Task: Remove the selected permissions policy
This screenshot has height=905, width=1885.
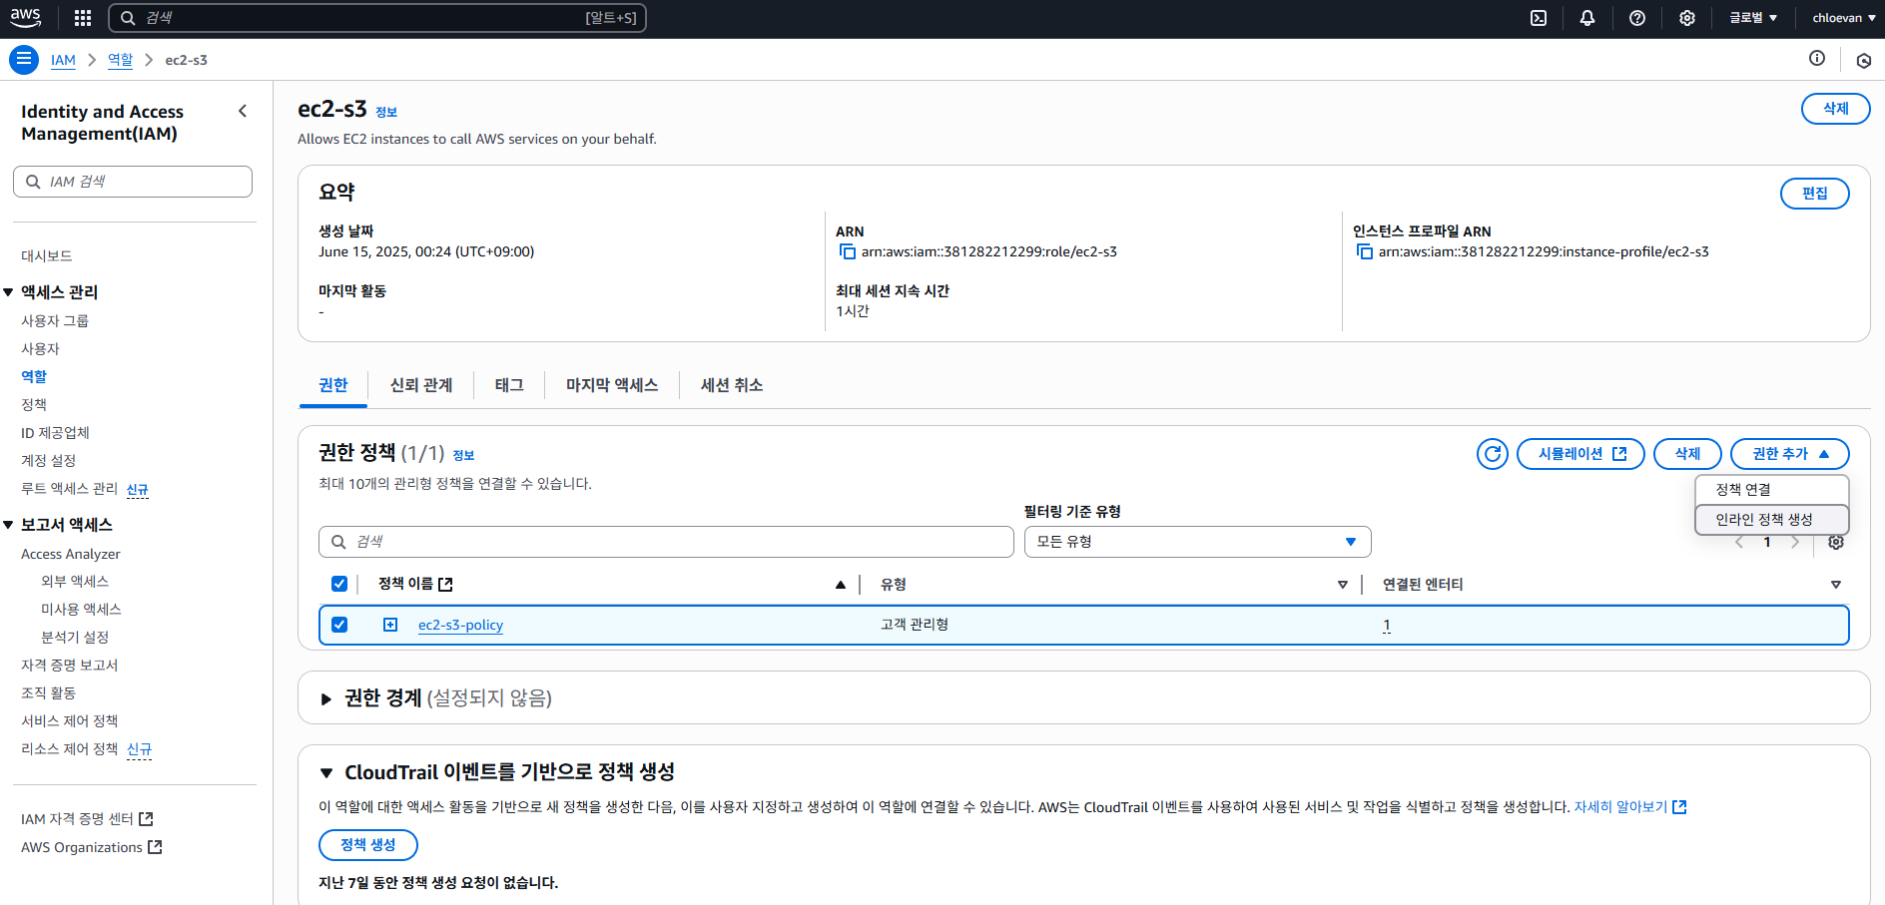Action: pos(1687,454)
